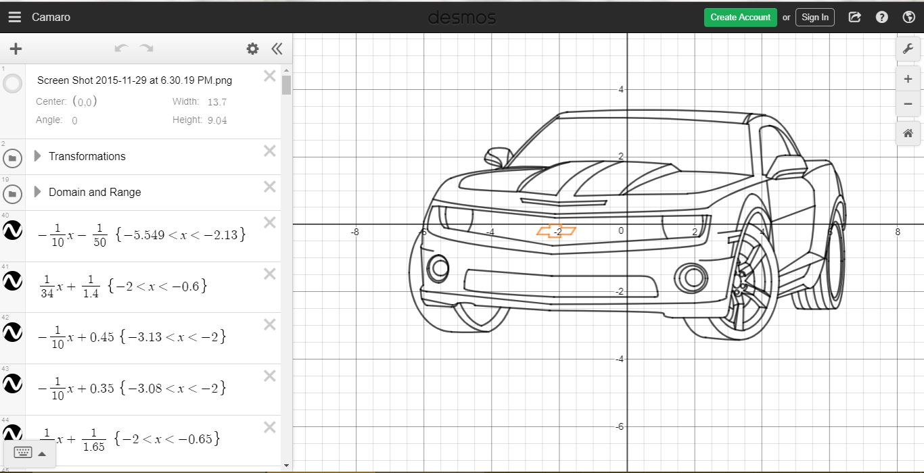924x473 pixels.
Task: Click the Camaro graph title
Action: pos(50,17)
